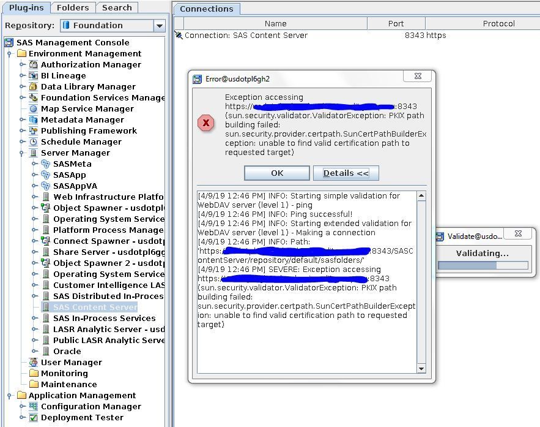This screenshot has width=540, height=427.
Task: Click the SASMeta server icon
Action: click(x=45, y=164)
